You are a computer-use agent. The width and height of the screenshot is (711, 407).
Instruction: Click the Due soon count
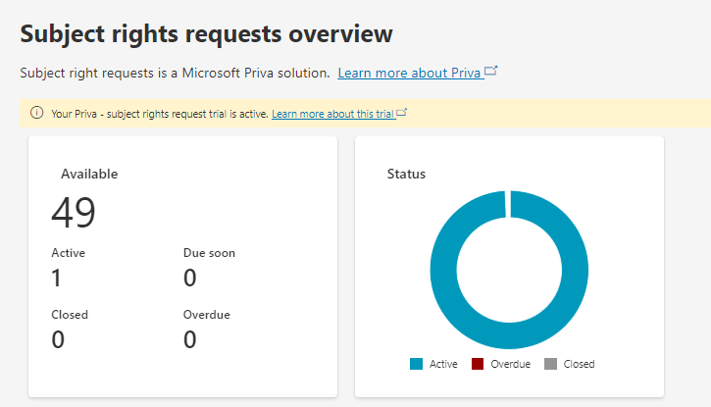(190, 278)
